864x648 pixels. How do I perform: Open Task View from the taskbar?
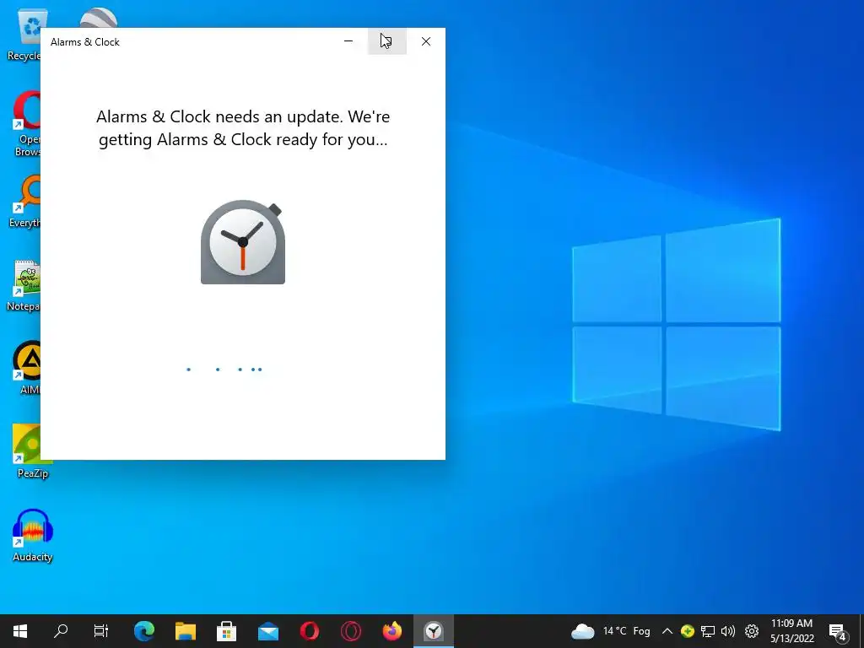point(101,631)
